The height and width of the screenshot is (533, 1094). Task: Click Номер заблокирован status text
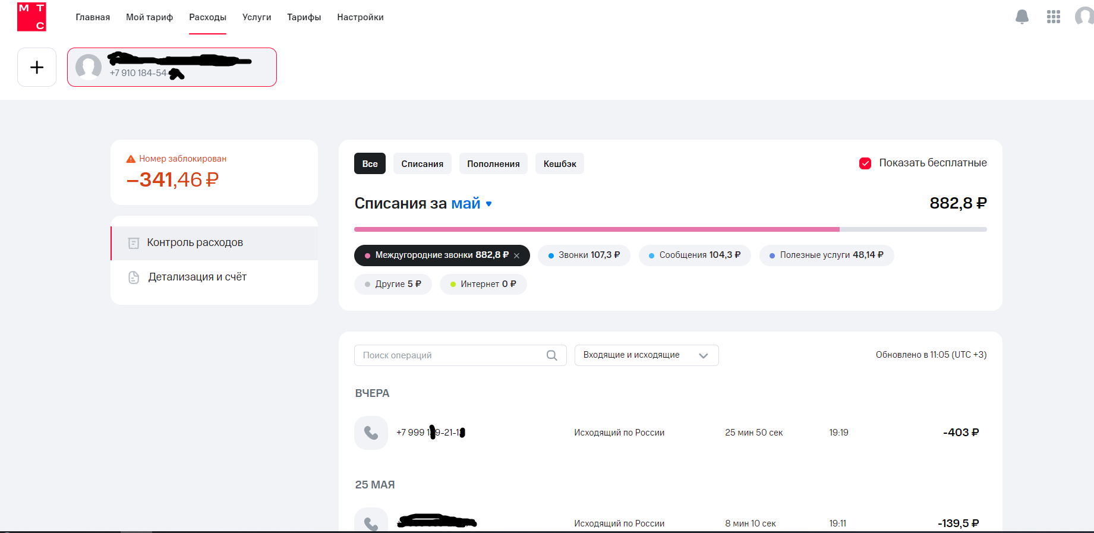tap(183, 159)
